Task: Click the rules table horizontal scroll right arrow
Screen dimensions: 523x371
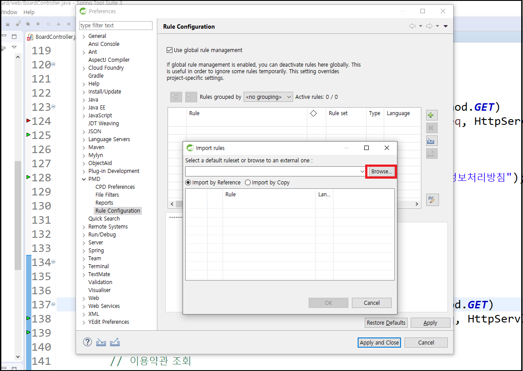Action: [416, 204]
